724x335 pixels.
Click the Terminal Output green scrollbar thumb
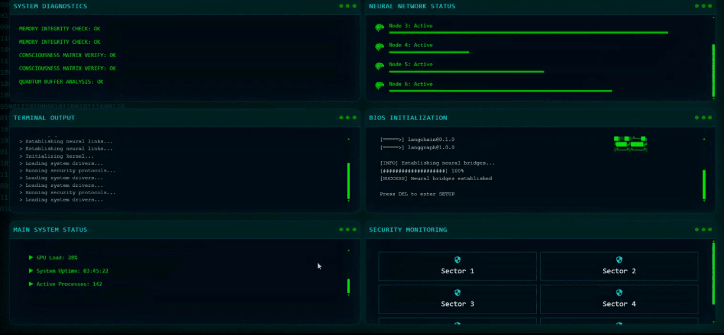(x=349, y=181)
